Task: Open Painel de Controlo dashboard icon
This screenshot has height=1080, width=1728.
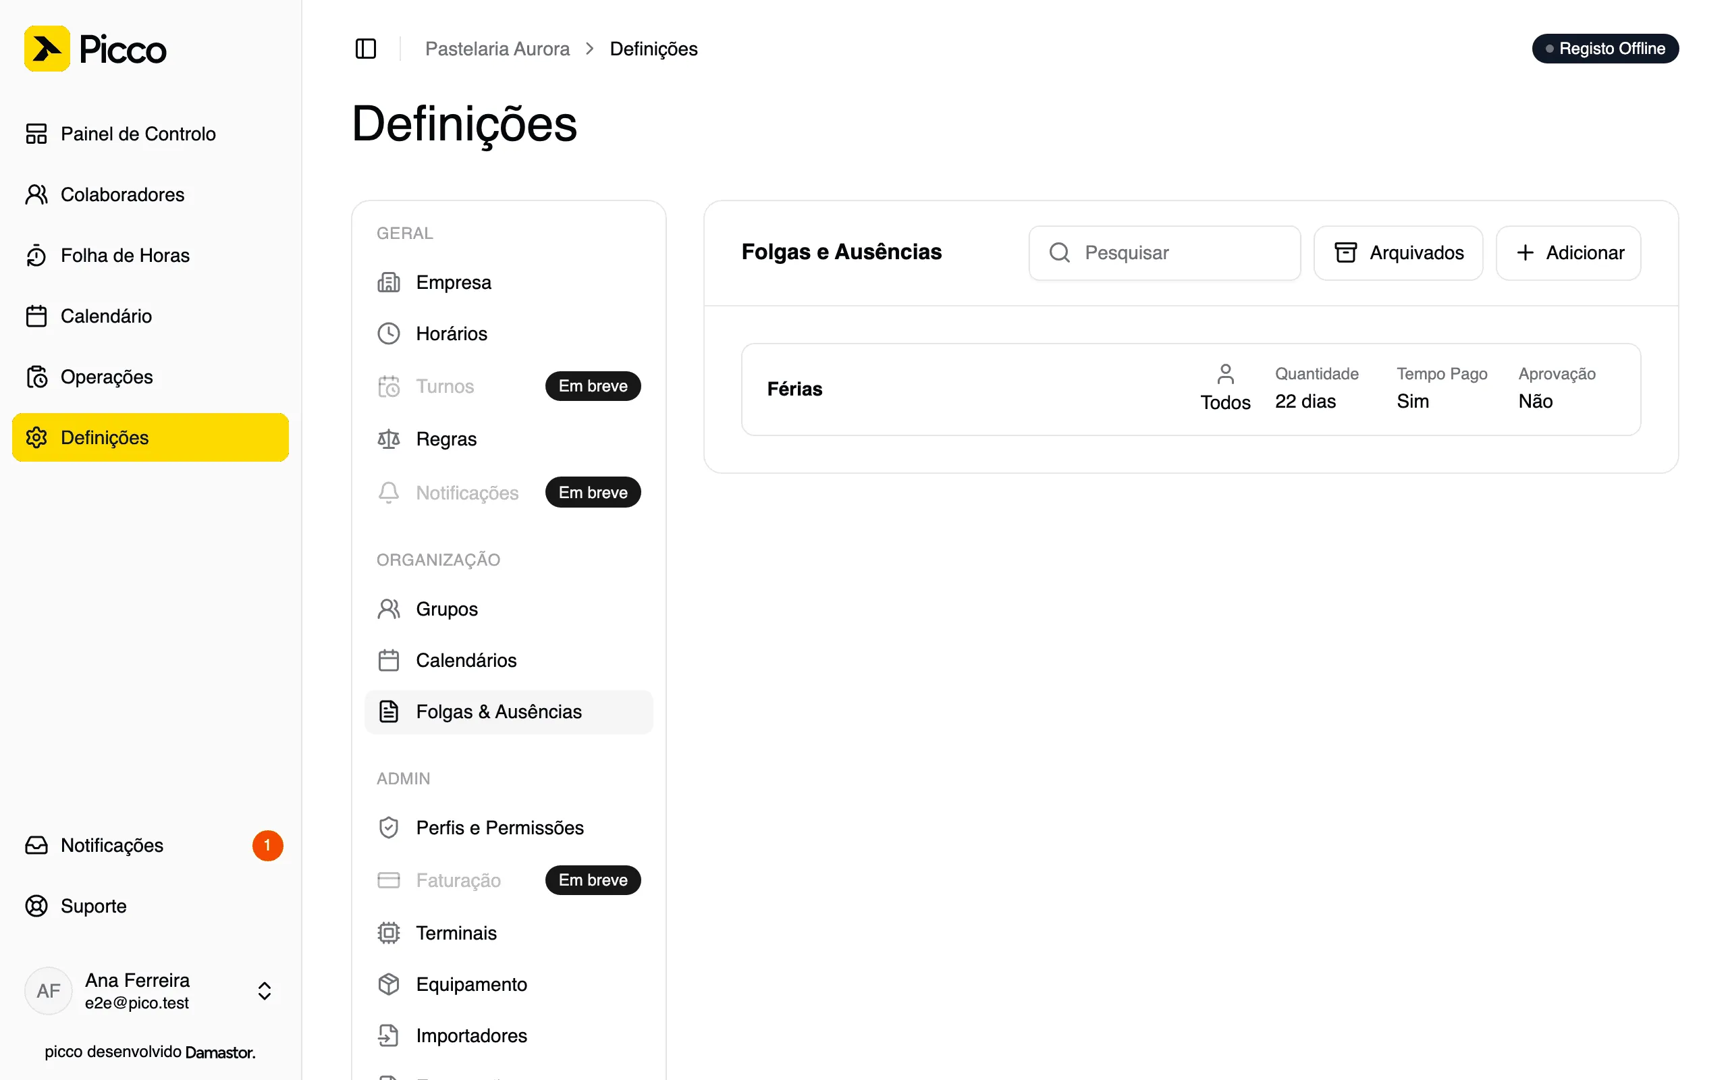Action: (x=36, y=134)
